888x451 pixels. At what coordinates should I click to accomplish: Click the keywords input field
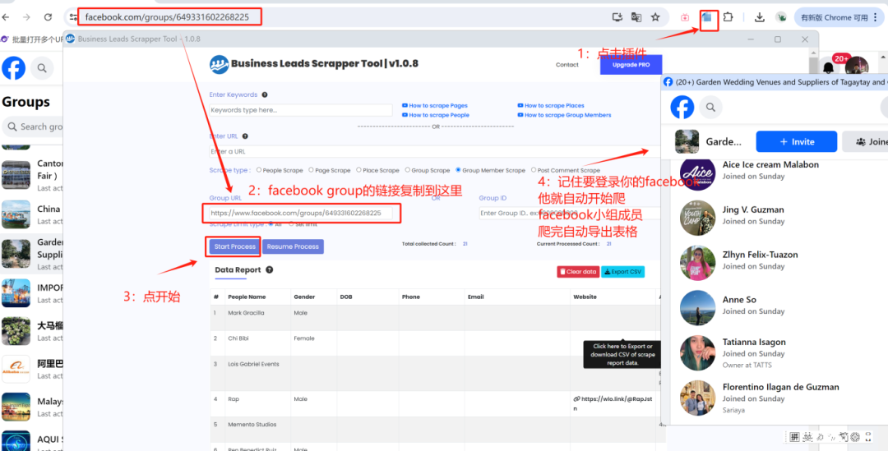[301, 110]
